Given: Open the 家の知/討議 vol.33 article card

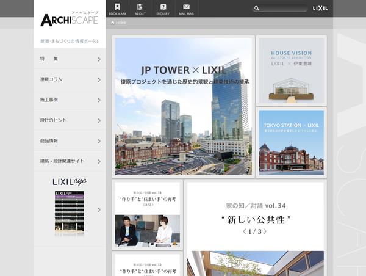Looking at the screenshot, I should 148,215.
